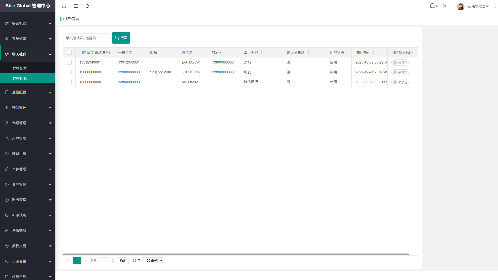Open the vertical three-dot more menu
The height and width of the screenshot is (280, 498).
[x=495, y=6]
